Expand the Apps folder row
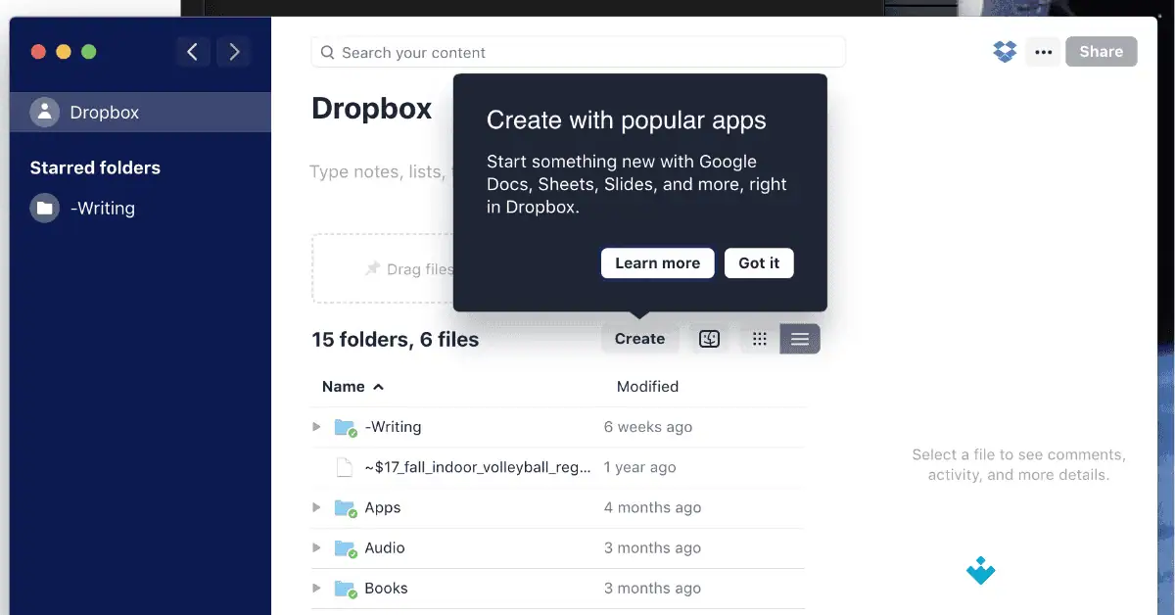The image size is (1175, 615). 316,507
